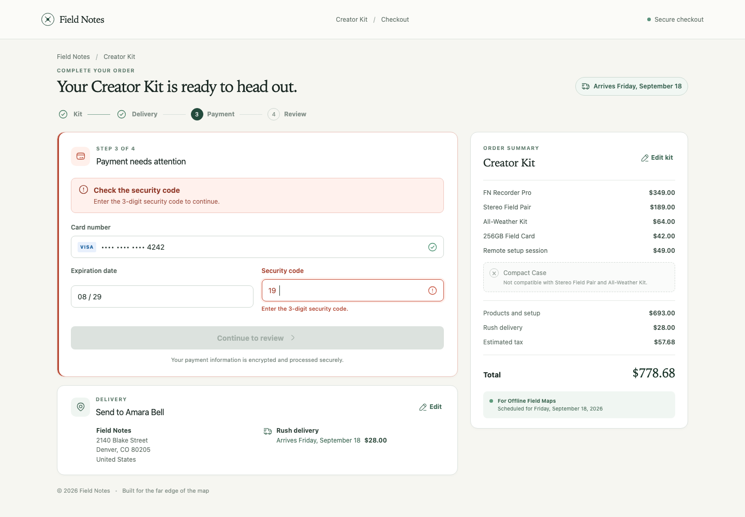Click the Review step number 4 circle
The width and height of the screenshot is (745, 517).
point(274,114)
